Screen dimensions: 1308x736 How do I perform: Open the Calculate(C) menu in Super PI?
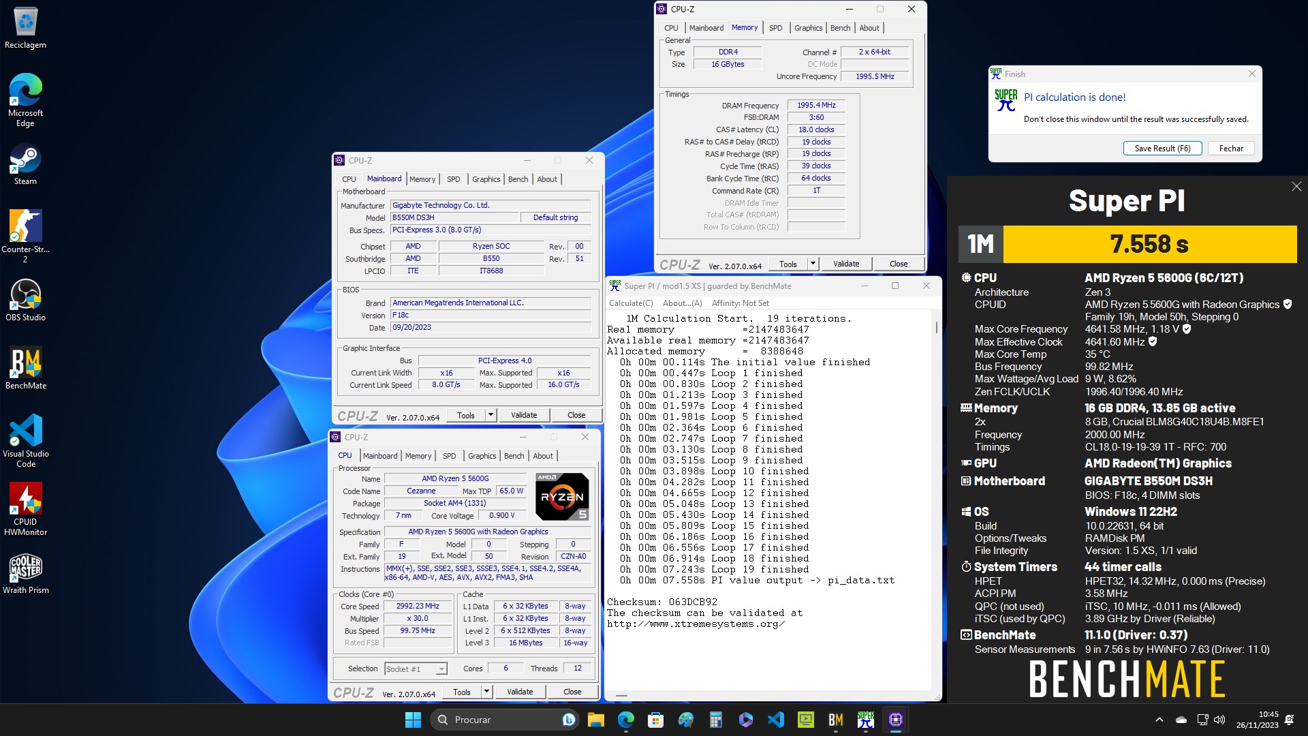631,303
